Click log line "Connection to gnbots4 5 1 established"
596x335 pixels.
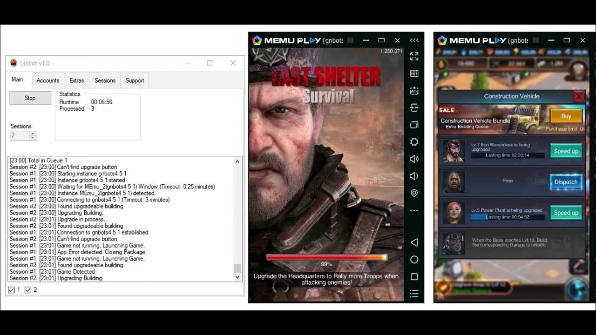coord(79,232)
